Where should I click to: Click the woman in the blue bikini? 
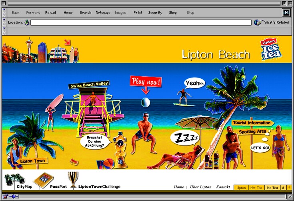coord(280,146)
